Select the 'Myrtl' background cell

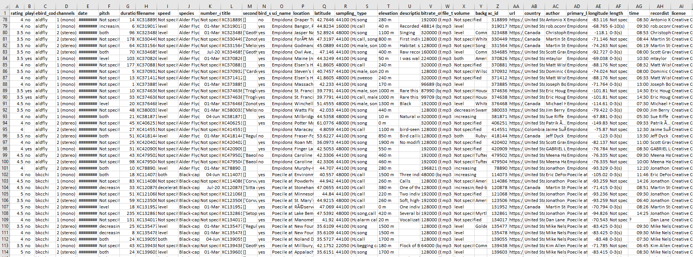(x=481, y=213)
